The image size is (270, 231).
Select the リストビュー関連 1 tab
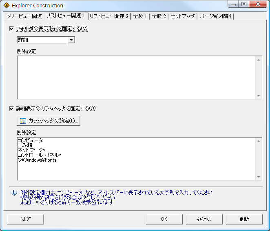(66, 16)
